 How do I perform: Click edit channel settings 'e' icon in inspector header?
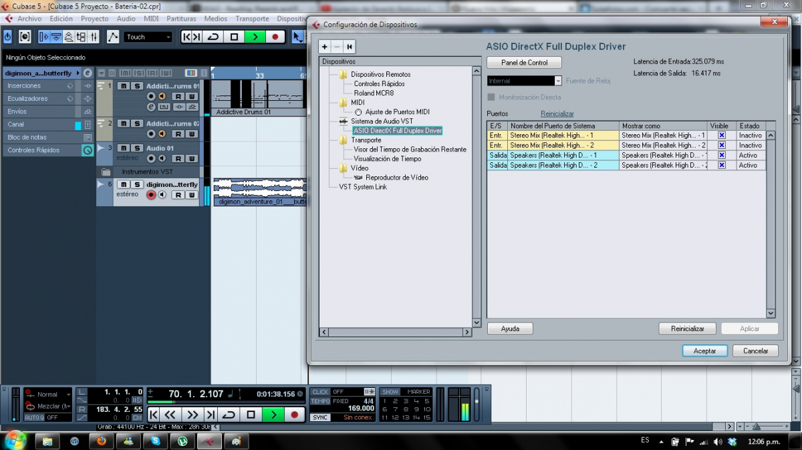click(x=88, y=73)
